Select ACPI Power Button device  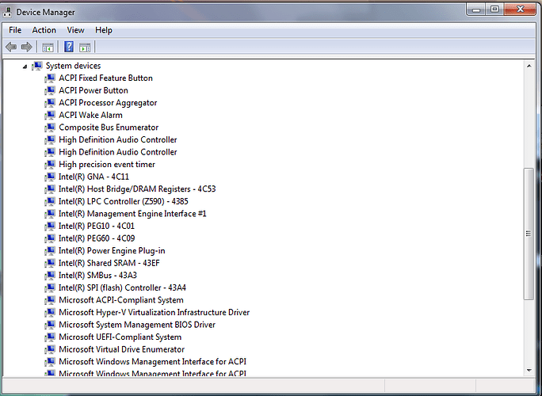[94, 90]
